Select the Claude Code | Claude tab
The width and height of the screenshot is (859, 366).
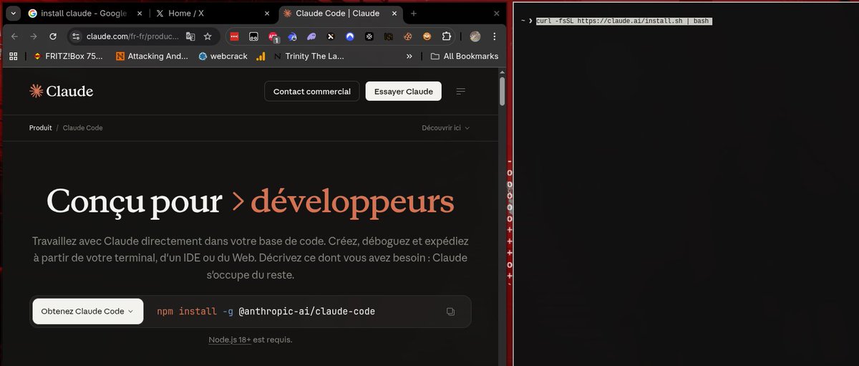340,14
